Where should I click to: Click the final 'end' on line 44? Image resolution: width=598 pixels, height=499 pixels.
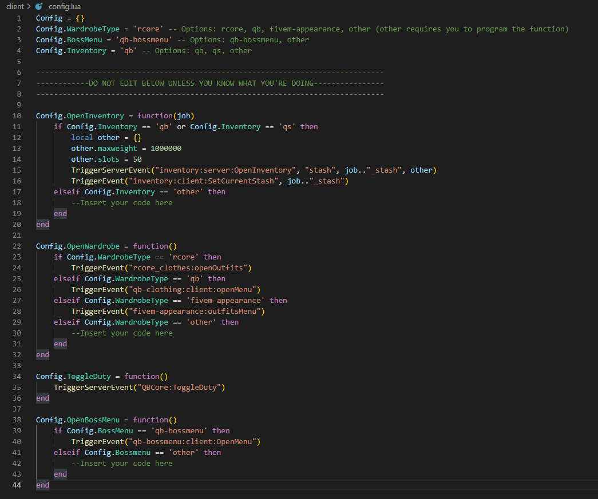pos(42,485)
